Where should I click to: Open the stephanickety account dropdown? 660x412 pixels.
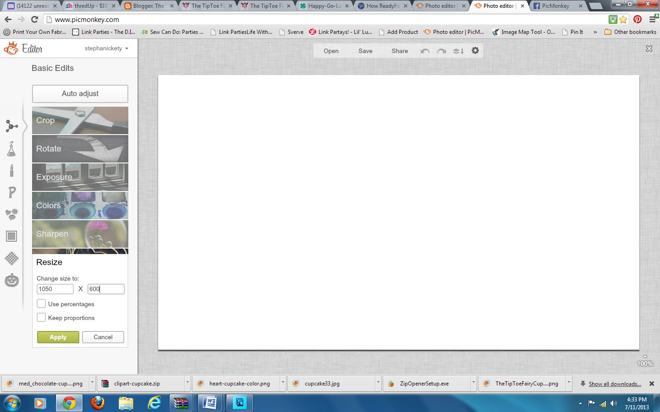click(x=106, y=48)
